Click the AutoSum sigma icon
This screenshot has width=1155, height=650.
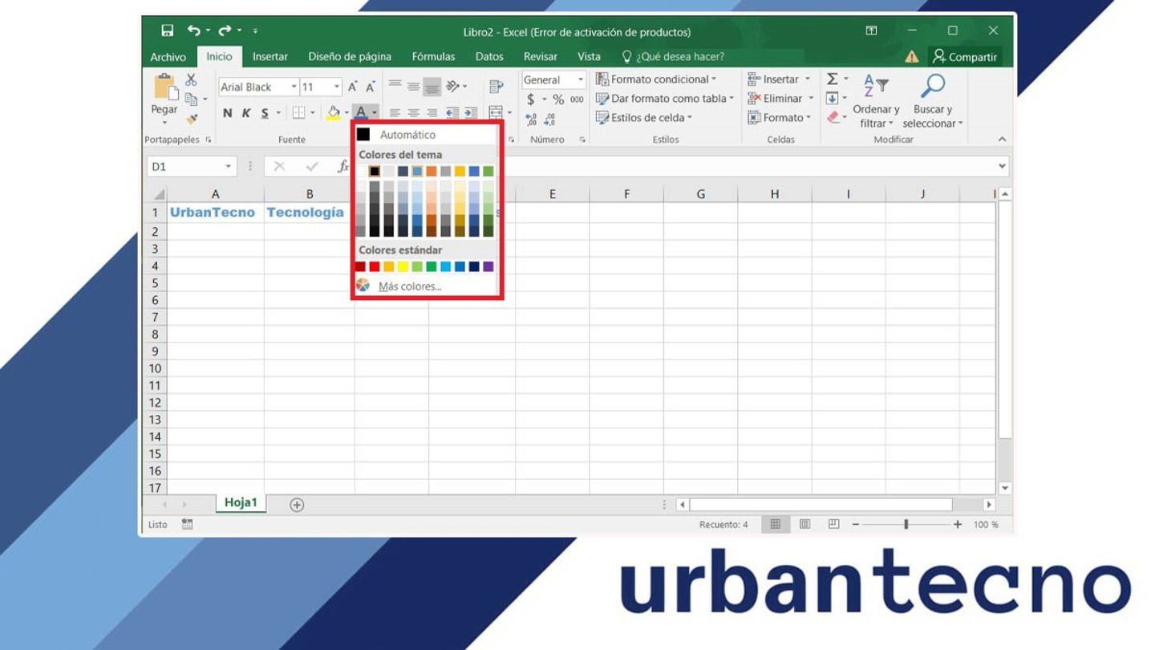[x=833, y=79]
